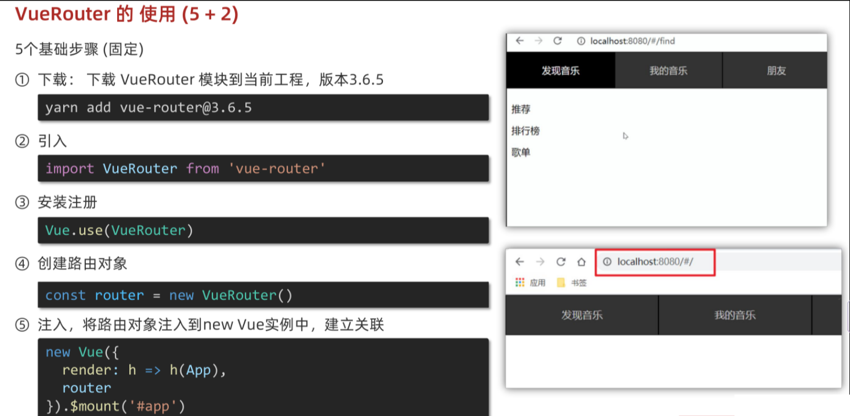Click the title VueRouter 的 使用 (5 + 2)
The image size is (850, 416).
(x=127, y=14)
